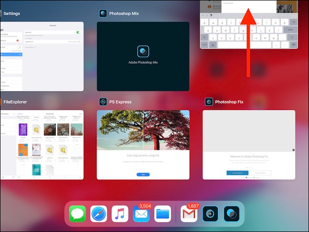
Task: Open Photoshop Mix icon in dock
Action: point(232,213)
